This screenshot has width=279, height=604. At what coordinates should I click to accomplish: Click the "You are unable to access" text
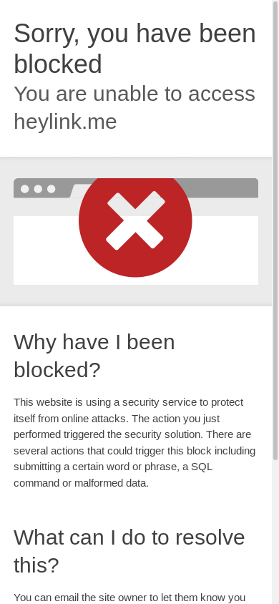pos(134,94)
